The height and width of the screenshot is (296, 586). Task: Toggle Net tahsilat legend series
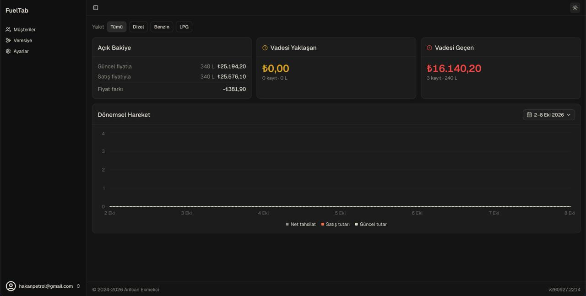pyautogui.click(x=301, y=224)
